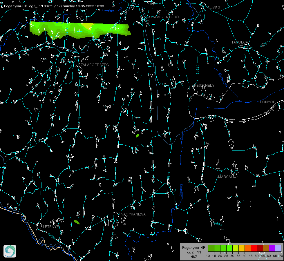This screenshot has height=261, width=284.
Task: Click the Vas county label
Action: 111,11
